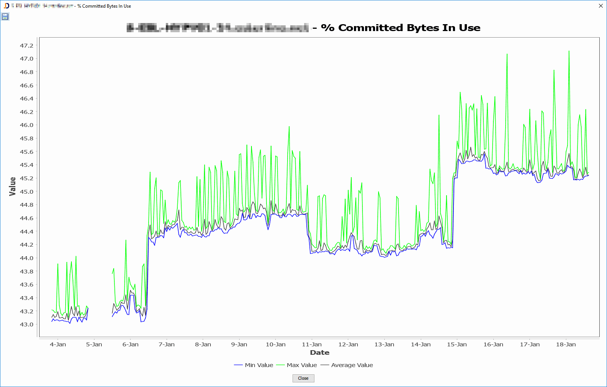Viewport: 607px width, 387px height.
Task: Click the Max Value legend label
Action: tap(302, 365)
